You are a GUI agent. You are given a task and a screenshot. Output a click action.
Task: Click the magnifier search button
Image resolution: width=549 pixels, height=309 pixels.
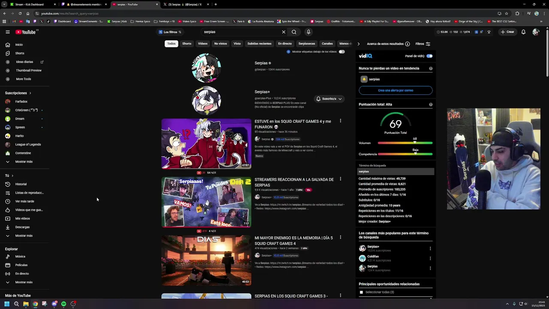coord(294,32)
